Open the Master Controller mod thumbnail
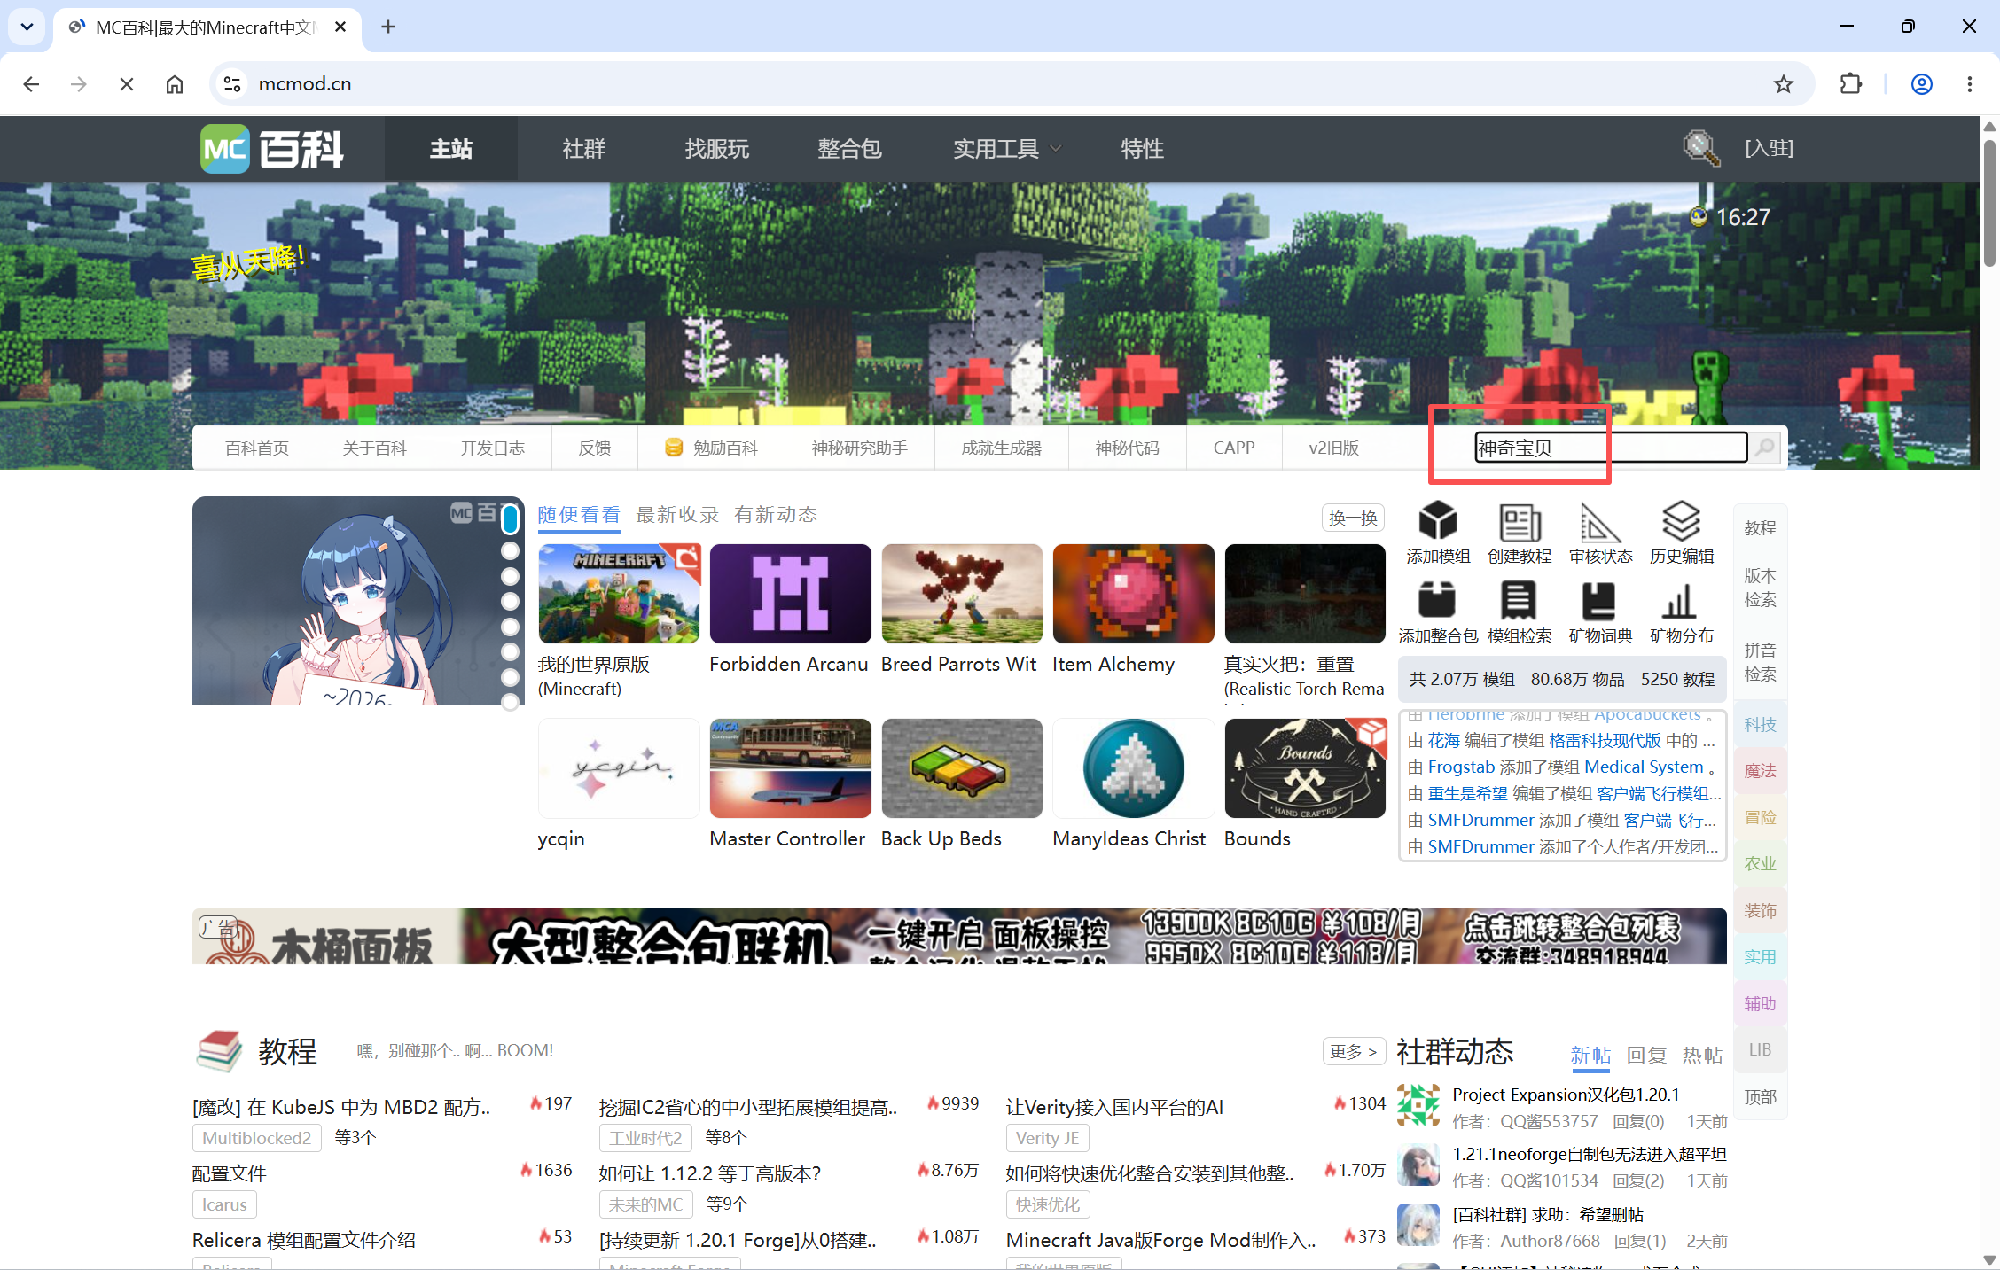2000x1270 pixels. tap(790, 768)
